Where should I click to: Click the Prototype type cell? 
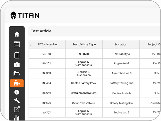click(x=84, y=54)
